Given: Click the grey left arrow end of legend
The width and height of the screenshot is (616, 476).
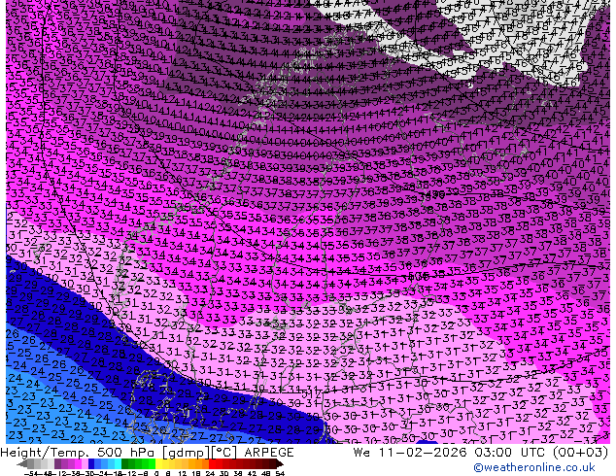Looking at the screenshot, I should tap(22, 464).
